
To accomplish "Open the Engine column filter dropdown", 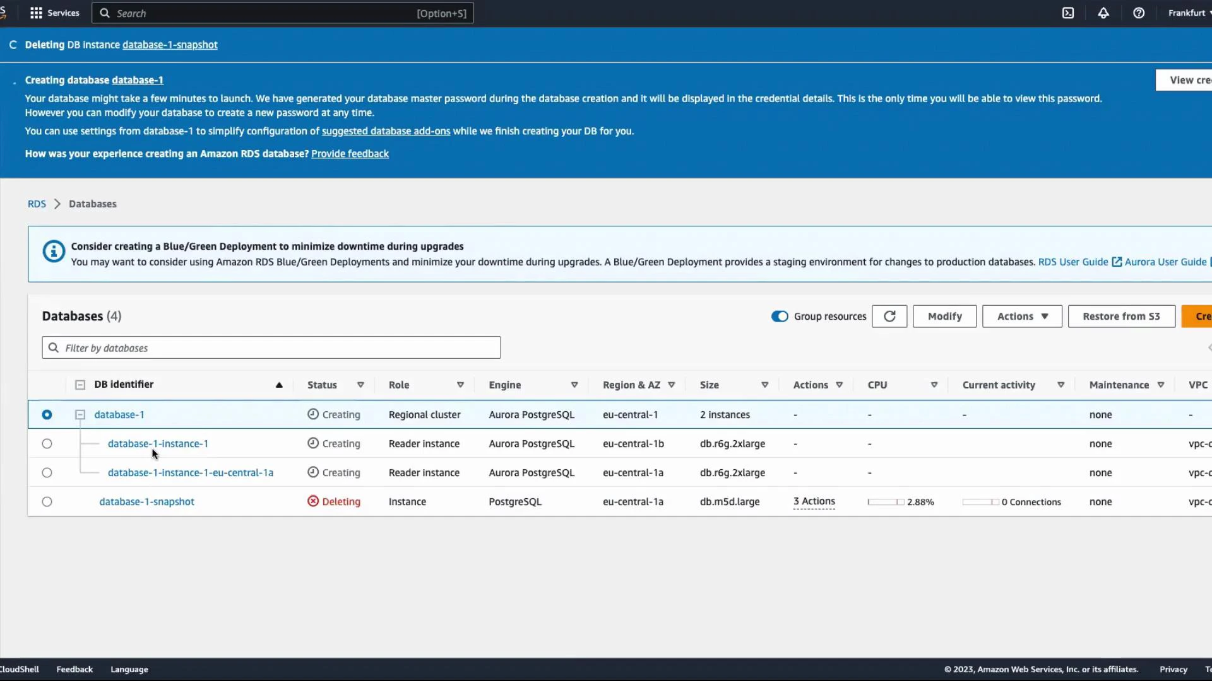I will tap(574, 385).
